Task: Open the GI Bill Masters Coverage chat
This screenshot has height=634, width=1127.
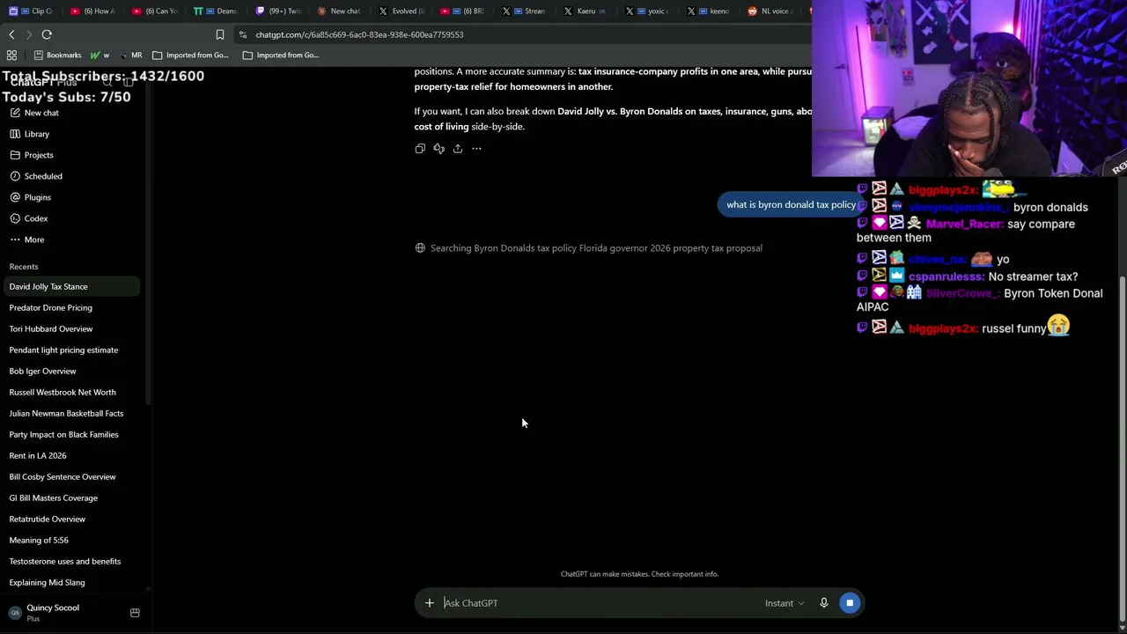Action: [x=70, y=498]
